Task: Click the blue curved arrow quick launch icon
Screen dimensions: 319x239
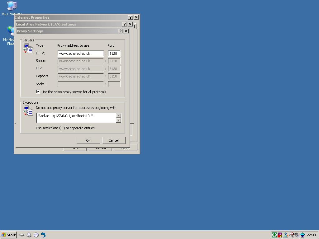Action: 43,235
